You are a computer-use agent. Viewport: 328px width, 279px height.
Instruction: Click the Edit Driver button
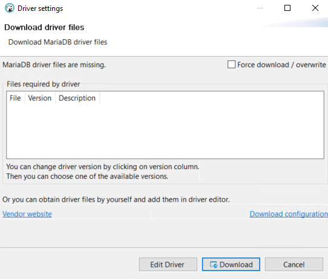coord(168,265)
